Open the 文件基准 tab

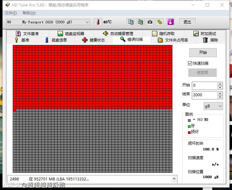coord(27,33)
